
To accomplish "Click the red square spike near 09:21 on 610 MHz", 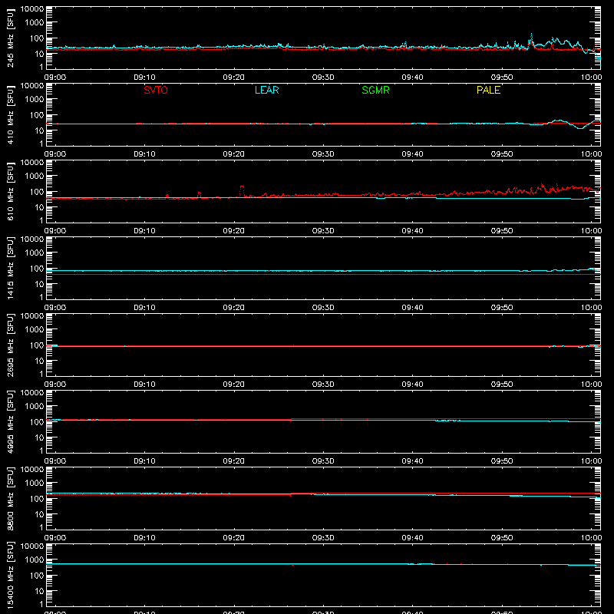I will tap(242, 191).
